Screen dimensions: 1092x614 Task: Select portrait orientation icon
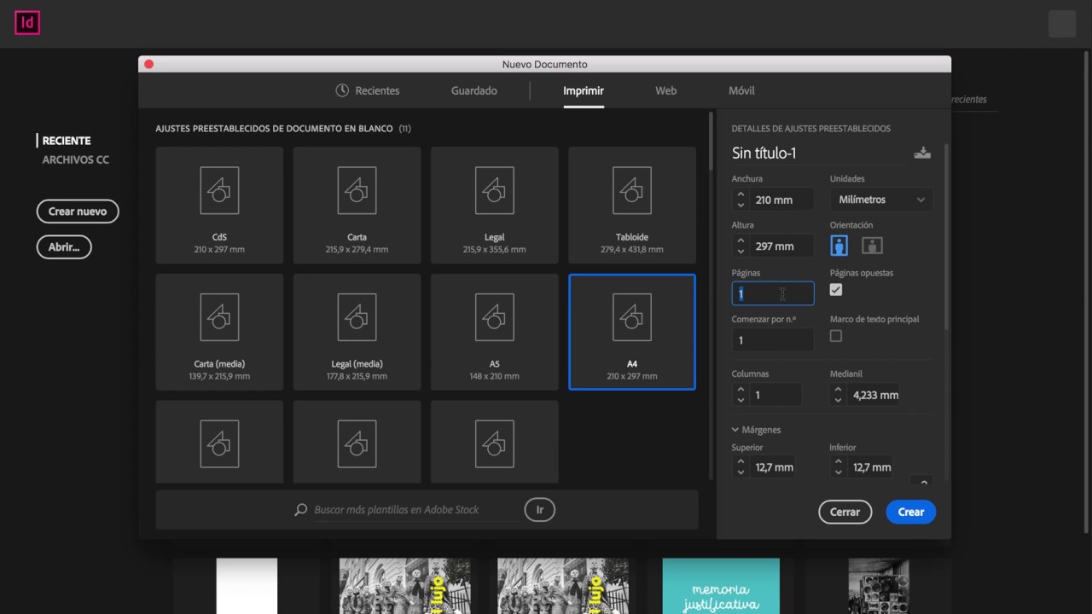pos(839,246)
